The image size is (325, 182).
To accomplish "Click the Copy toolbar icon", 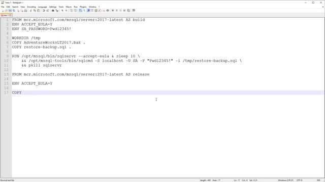I will click(35, 10).
